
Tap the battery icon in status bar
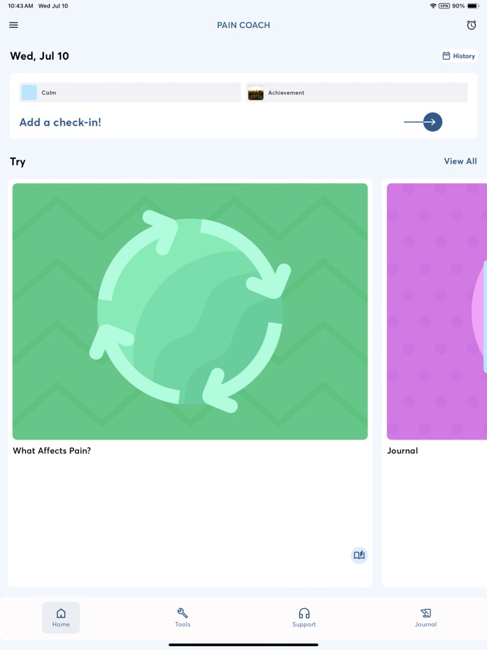click(x=473, y=6)
